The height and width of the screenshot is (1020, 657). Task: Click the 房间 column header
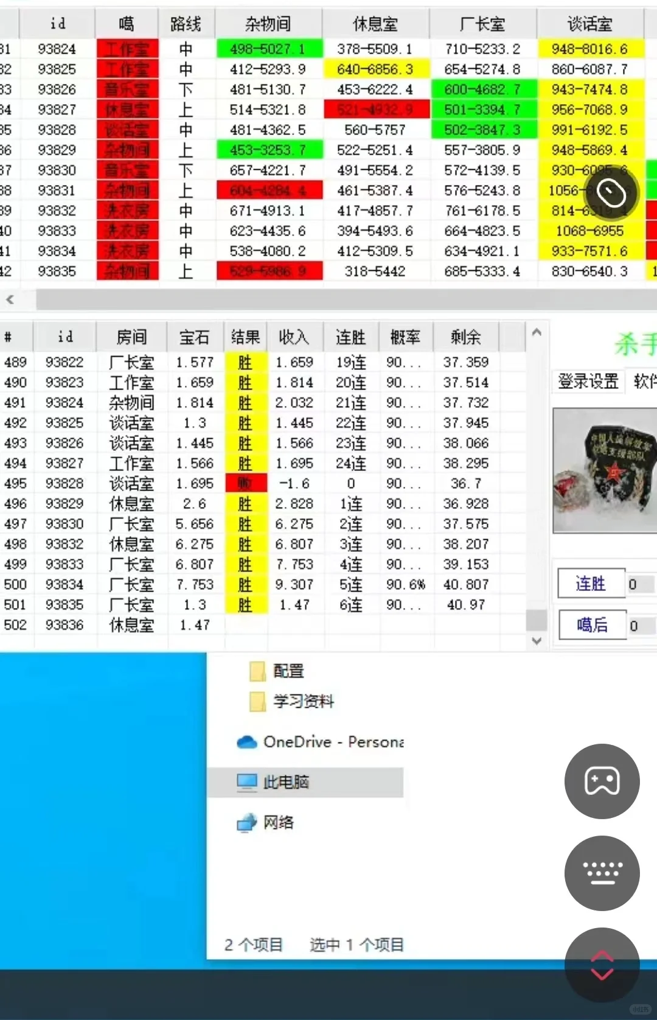[132, 337]
